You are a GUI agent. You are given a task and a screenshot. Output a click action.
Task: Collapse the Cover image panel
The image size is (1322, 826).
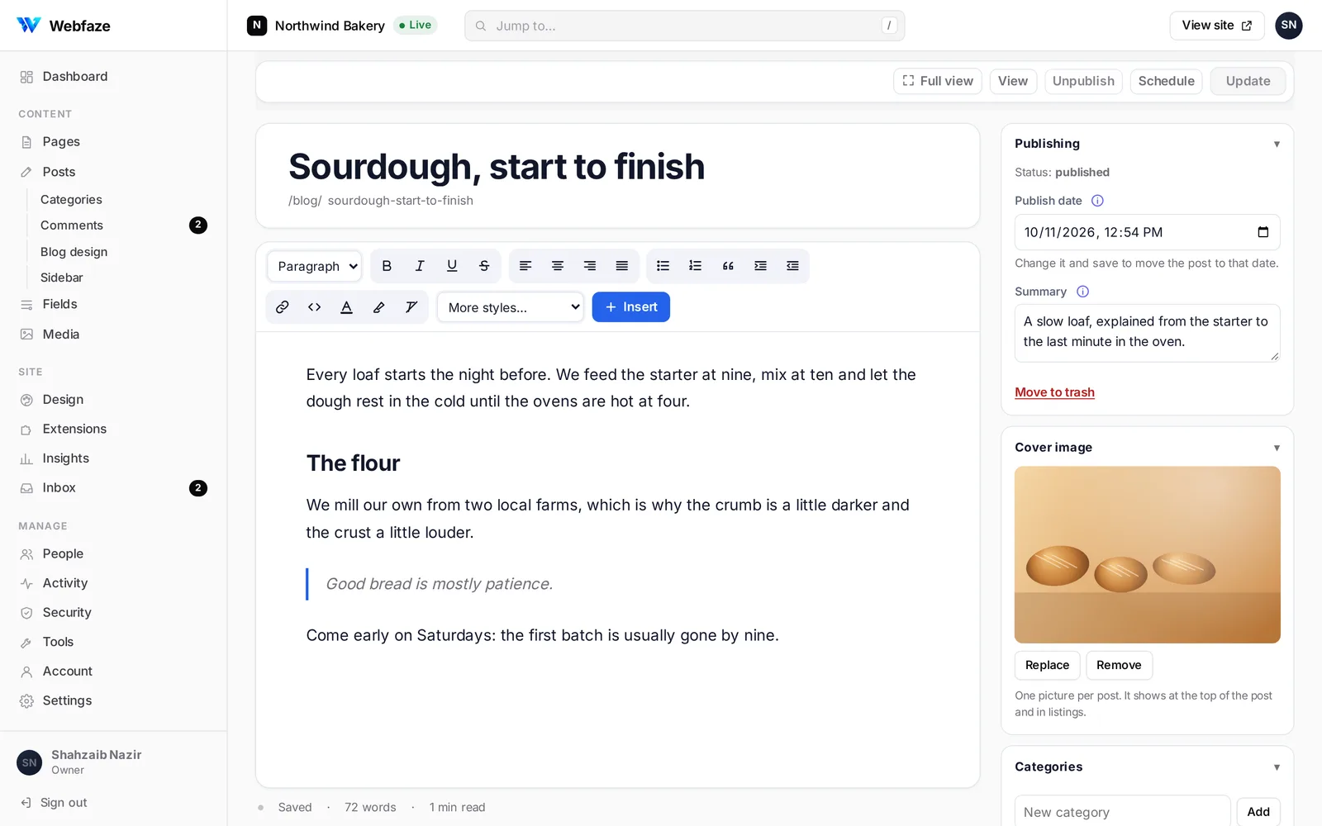1277,448
